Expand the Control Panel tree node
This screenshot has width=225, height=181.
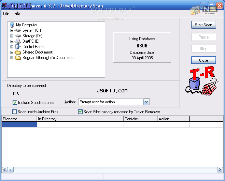click(x=12, y=47)
